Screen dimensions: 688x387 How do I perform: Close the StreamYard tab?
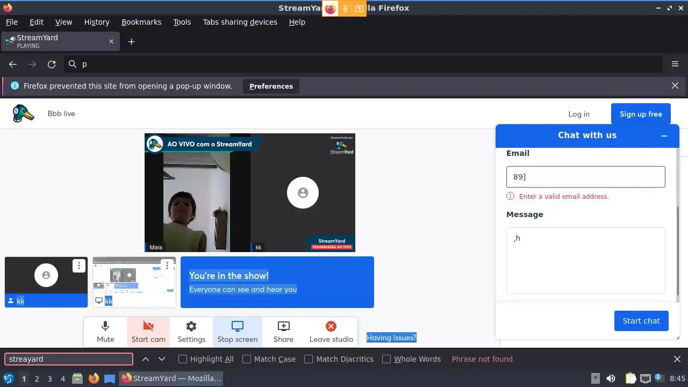pyautogui.click(x=111, y=41)
